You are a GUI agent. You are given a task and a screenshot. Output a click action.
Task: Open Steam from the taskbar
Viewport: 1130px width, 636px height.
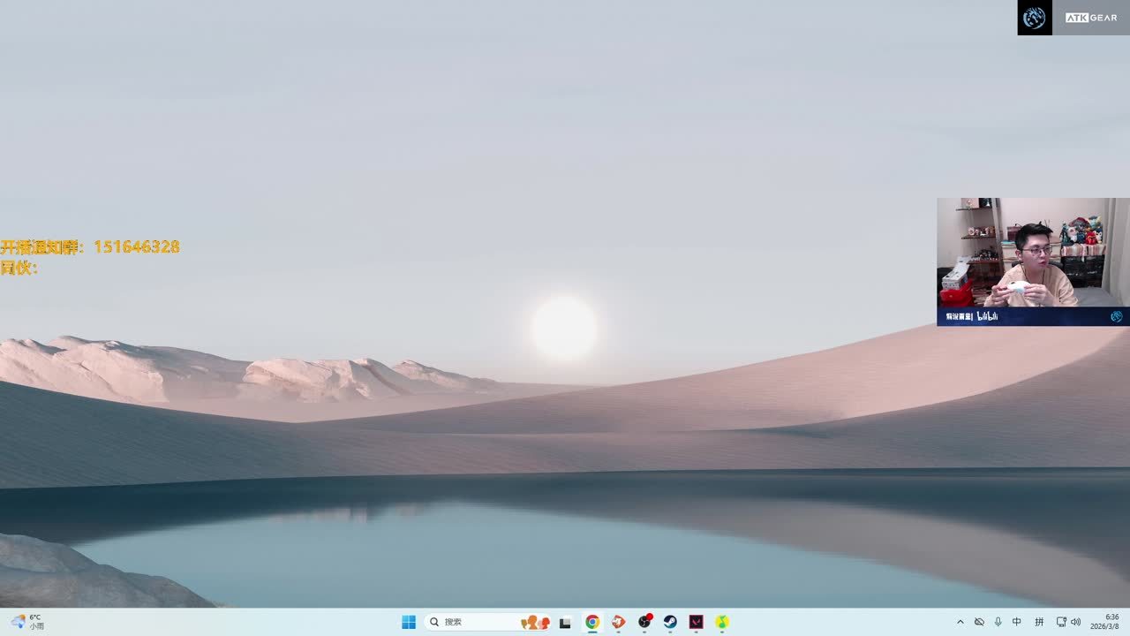[670, 622]
